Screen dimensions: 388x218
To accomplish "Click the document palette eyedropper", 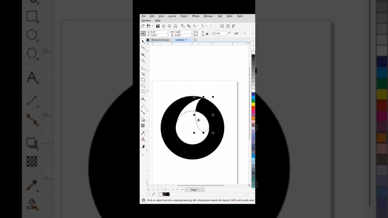I will point(153,194).
